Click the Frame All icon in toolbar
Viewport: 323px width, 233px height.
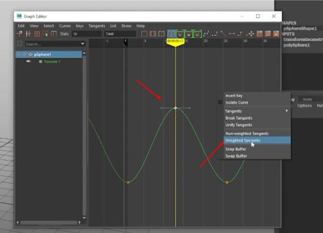coord(144,34)
